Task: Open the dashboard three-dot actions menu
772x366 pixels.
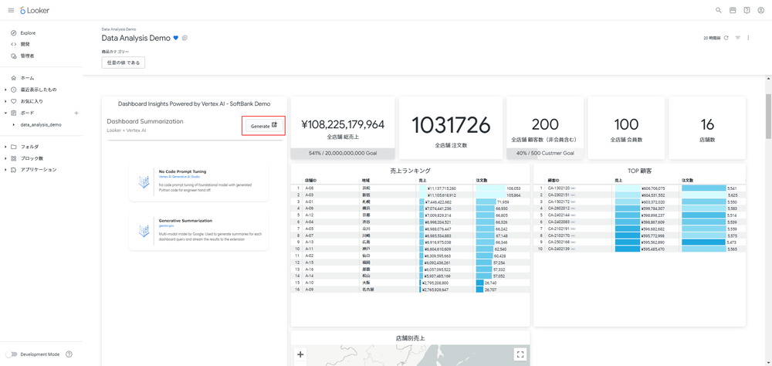Action: tap(748, 38)
